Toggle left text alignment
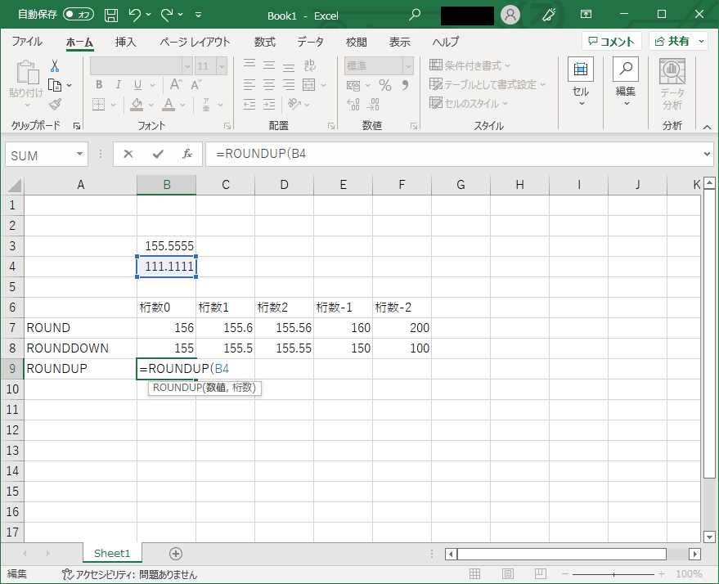Screen dimensions: 719x584 pyautogui.click(x=249, y=85)
